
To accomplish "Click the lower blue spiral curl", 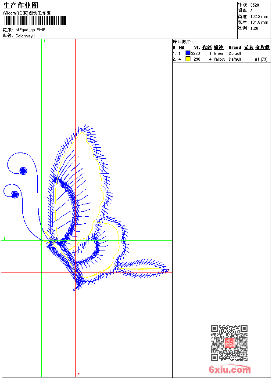I will tap(15, 194).
